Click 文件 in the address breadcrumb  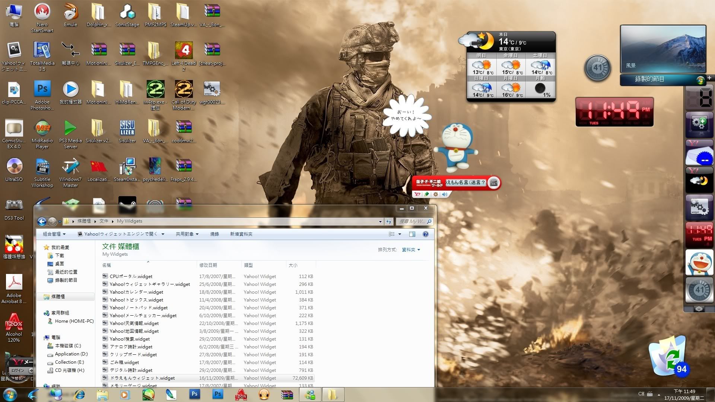click(x=104, y=221)
